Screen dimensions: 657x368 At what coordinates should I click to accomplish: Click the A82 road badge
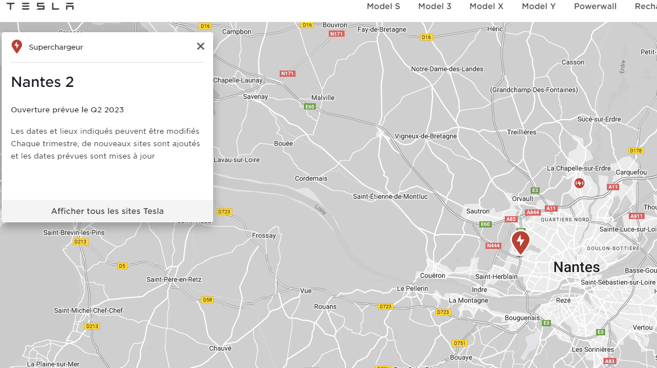click(x=511, y=219)
